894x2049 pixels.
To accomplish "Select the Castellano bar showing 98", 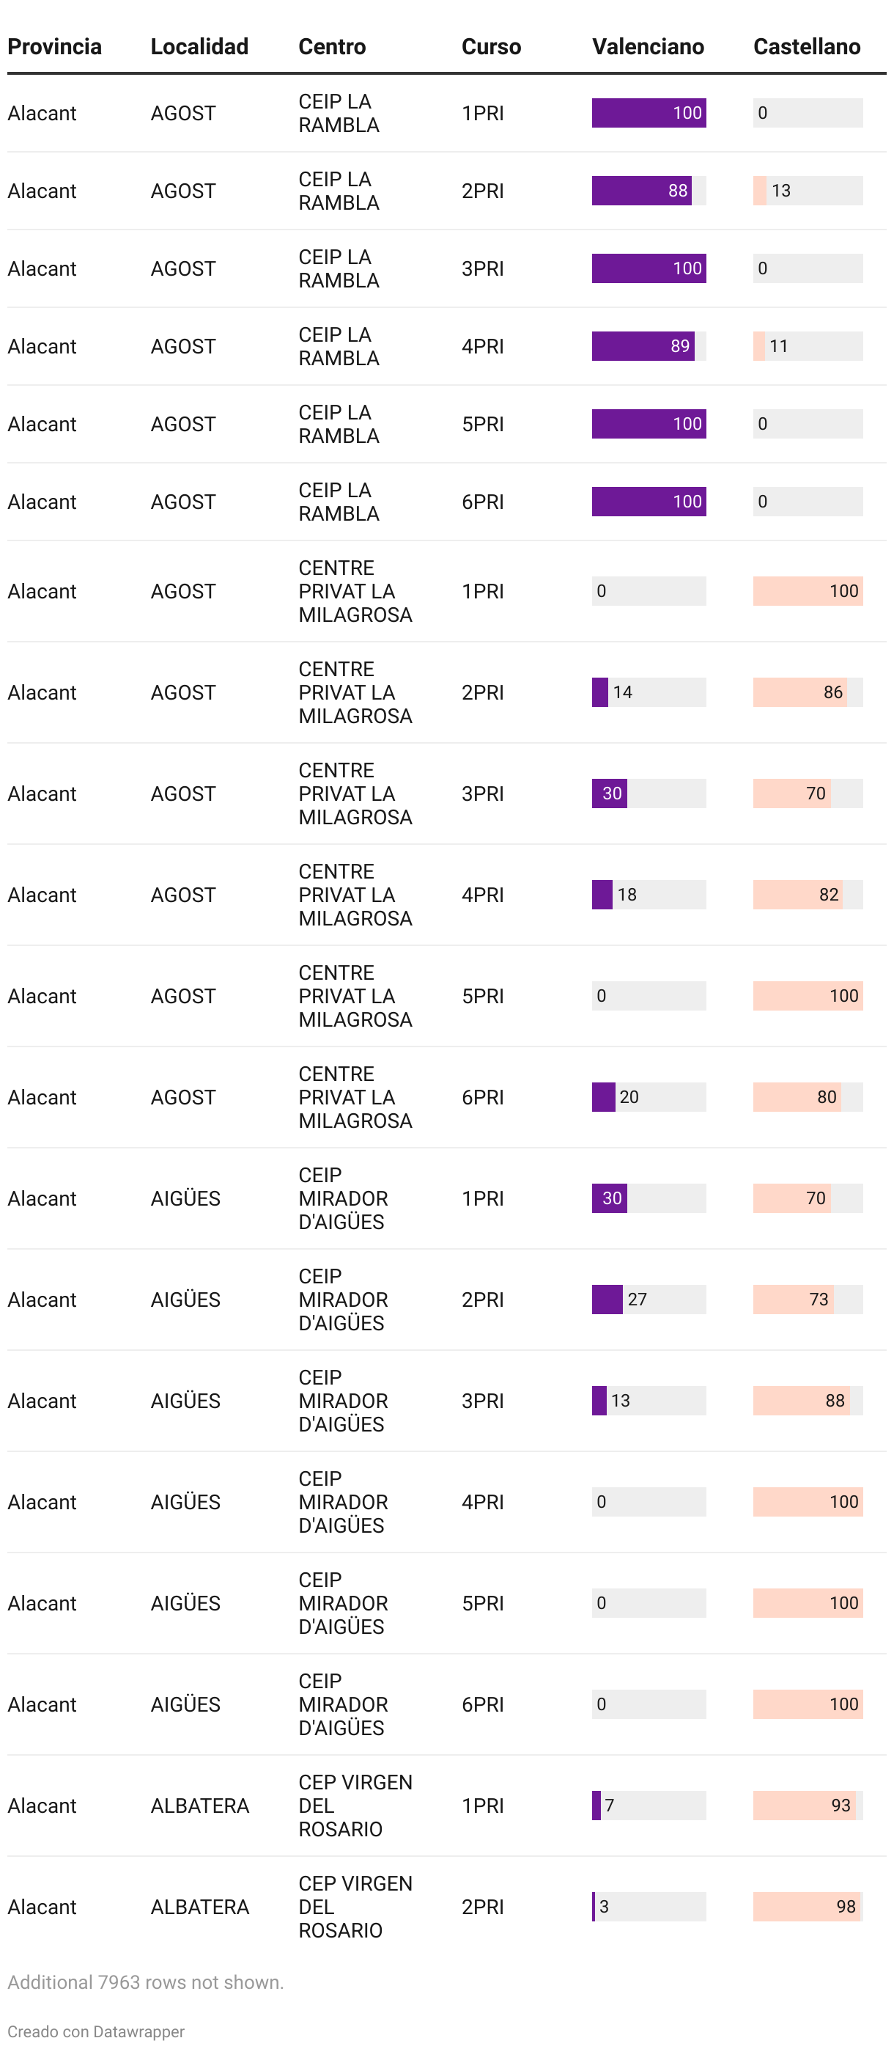I will pyautogui.click(x=806, y=1906).
